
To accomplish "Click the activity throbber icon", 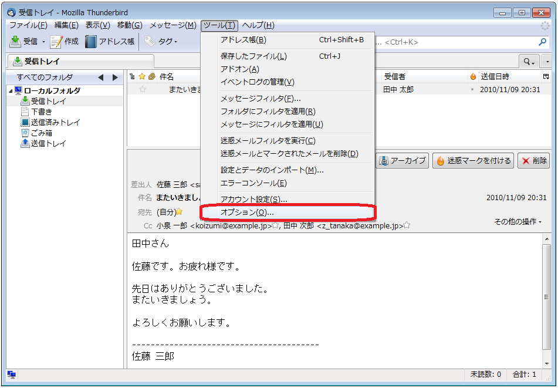I will click(x=545, y=26).
